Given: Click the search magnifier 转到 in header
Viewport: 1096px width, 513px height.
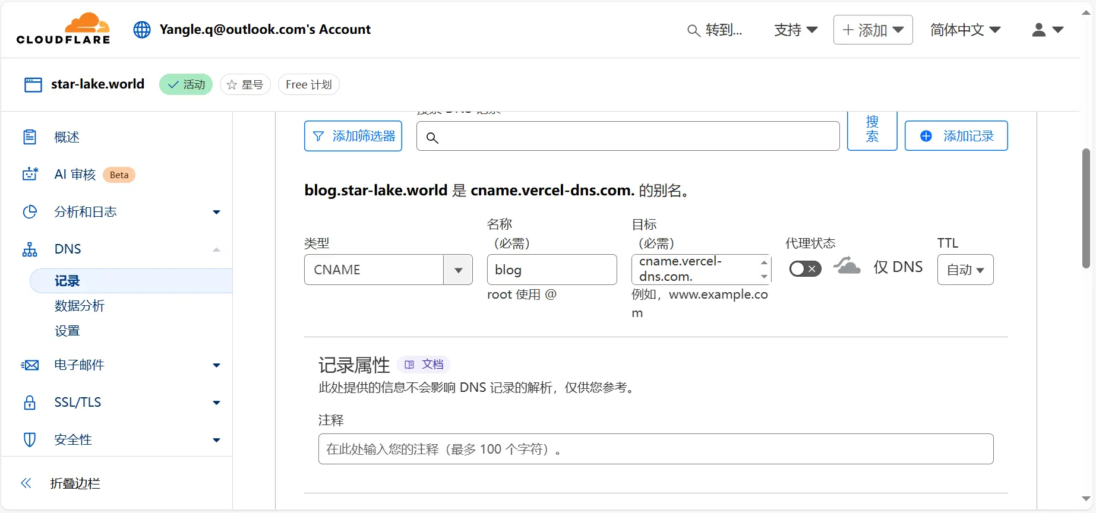Looking at the screenshot, I should (x=714, y=30).
